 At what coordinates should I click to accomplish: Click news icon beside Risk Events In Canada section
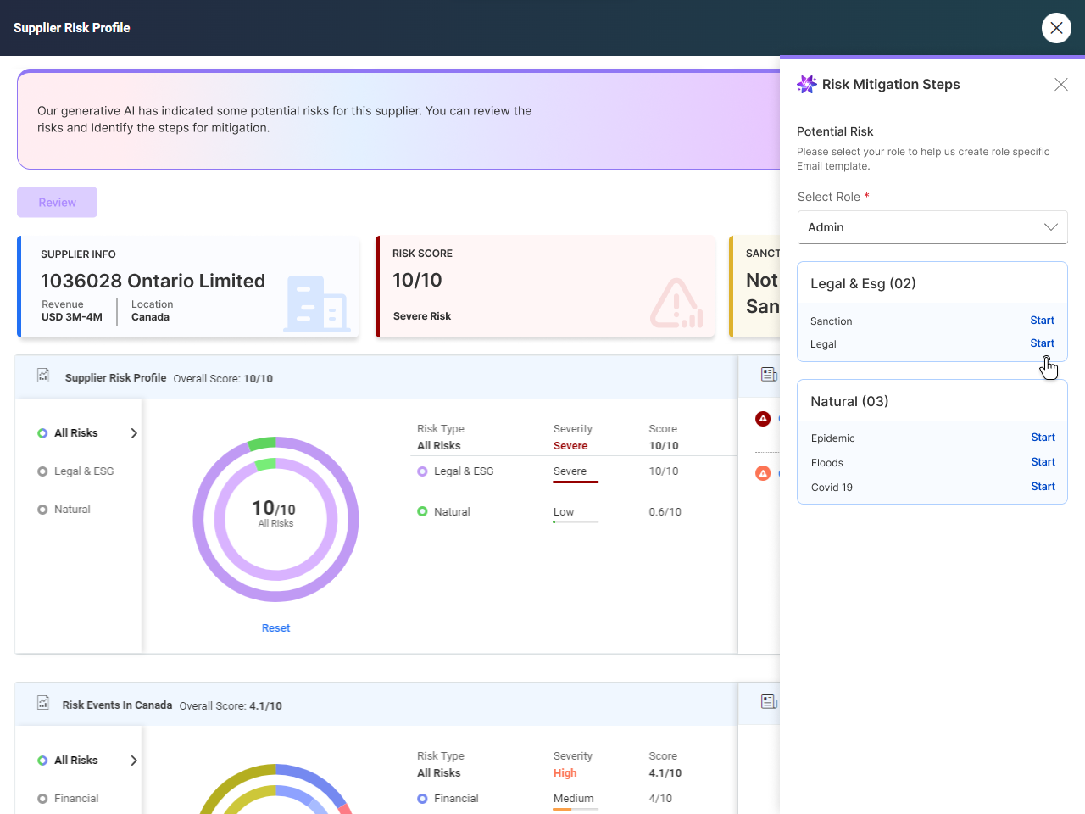pyautogui.click(x=769, y=702)
